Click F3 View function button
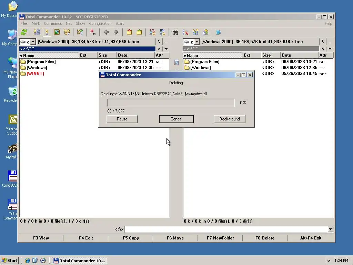The width and height of the screenshot is (353, 265). coord(41,238)
